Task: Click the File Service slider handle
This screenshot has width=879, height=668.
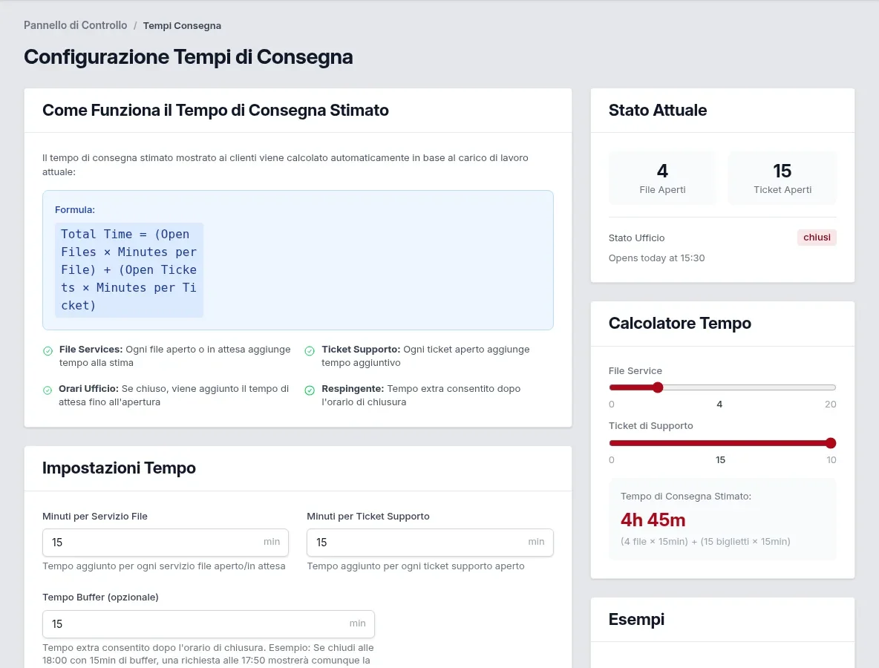Action: [x=658, y=387]
